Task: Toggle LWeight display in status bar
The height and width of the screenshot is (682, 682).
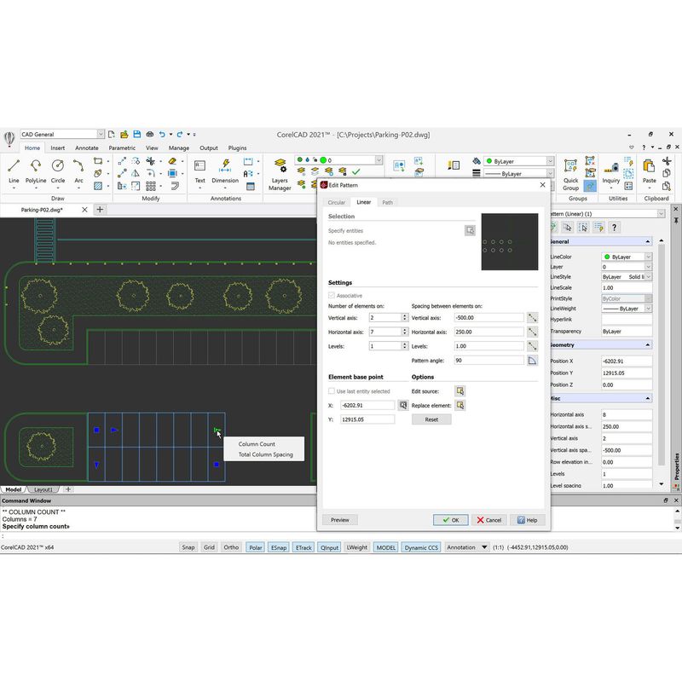Action: [x=356, y=547]
